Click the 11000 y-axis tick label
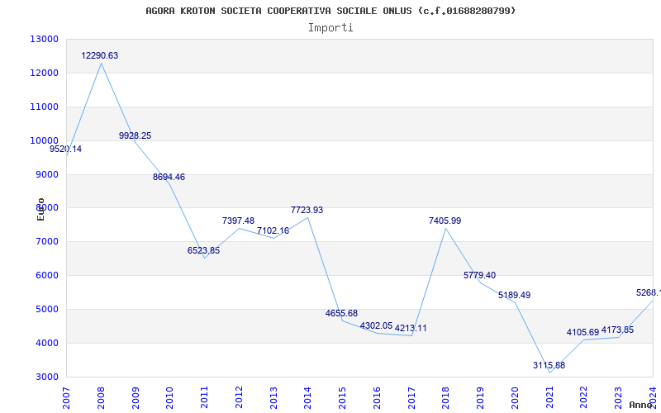Viewport: 661px width, 413px height. tap(45, 107)
